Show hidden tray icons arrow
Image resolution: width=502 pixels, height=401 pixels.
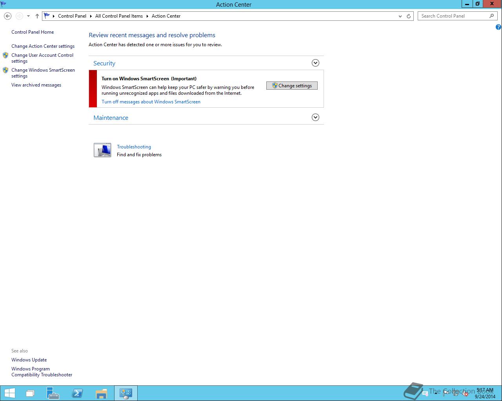[436, 393]
